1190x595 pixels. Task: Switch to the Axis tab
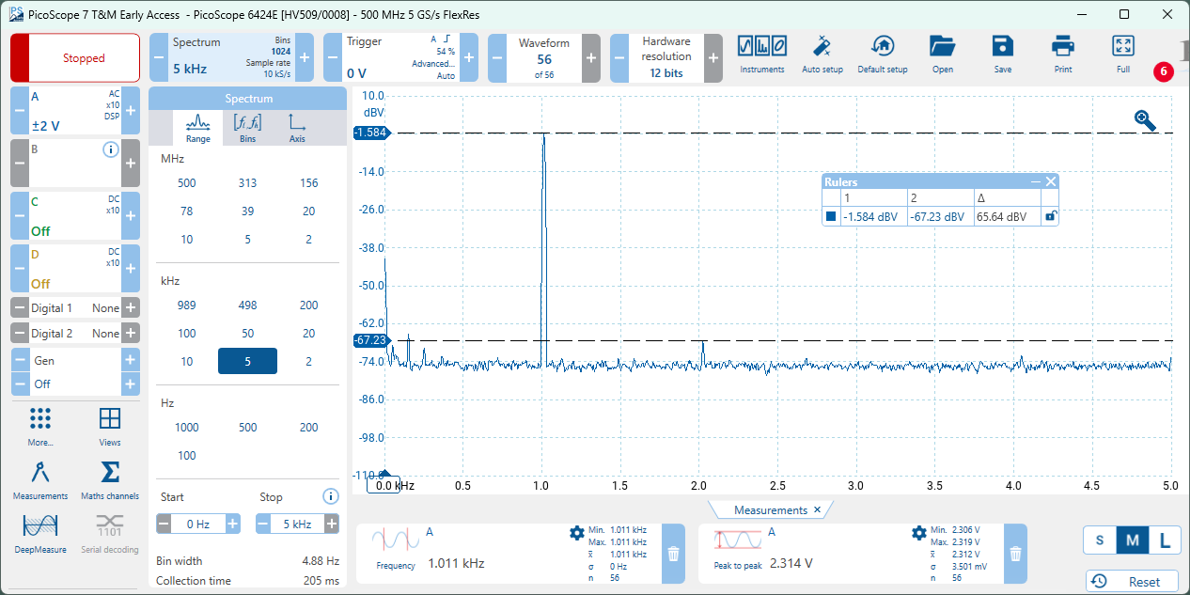[x=297, y=129]
